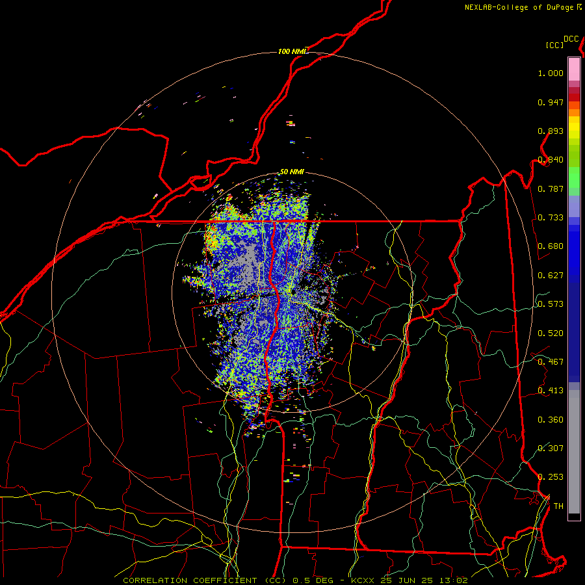The image size is (585, 585).
Task: Click the 0.467 value on the color scale
Action: [x=551, y=362]
